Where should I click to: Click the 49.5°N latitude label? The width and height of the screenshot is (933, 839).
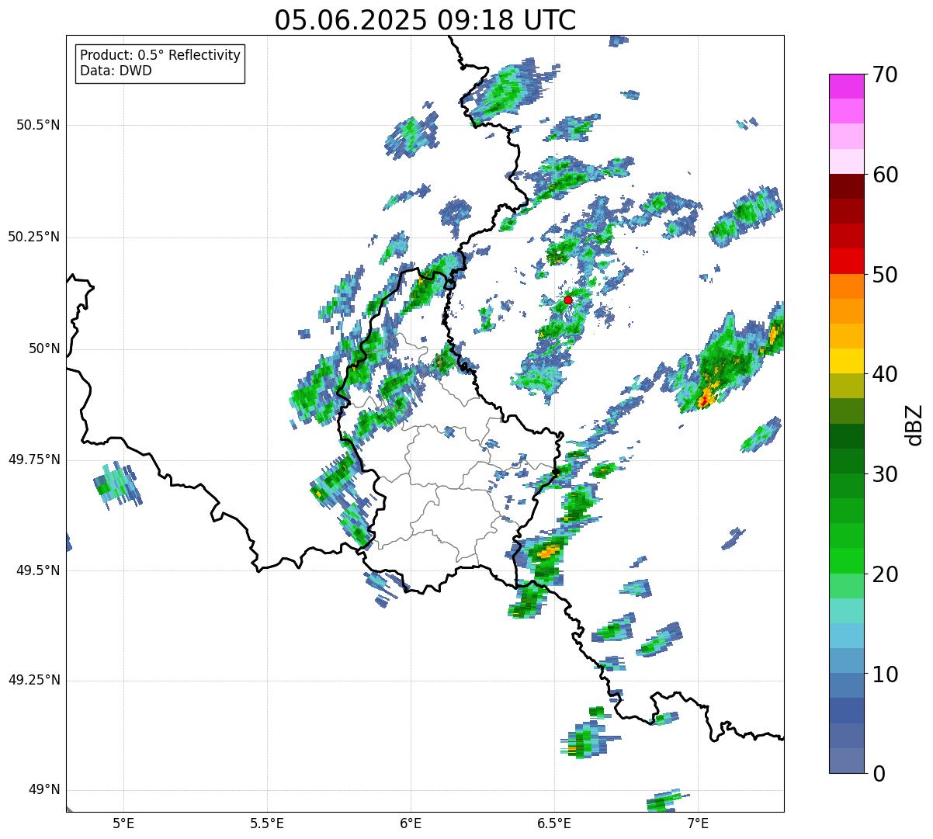(38, 570)
